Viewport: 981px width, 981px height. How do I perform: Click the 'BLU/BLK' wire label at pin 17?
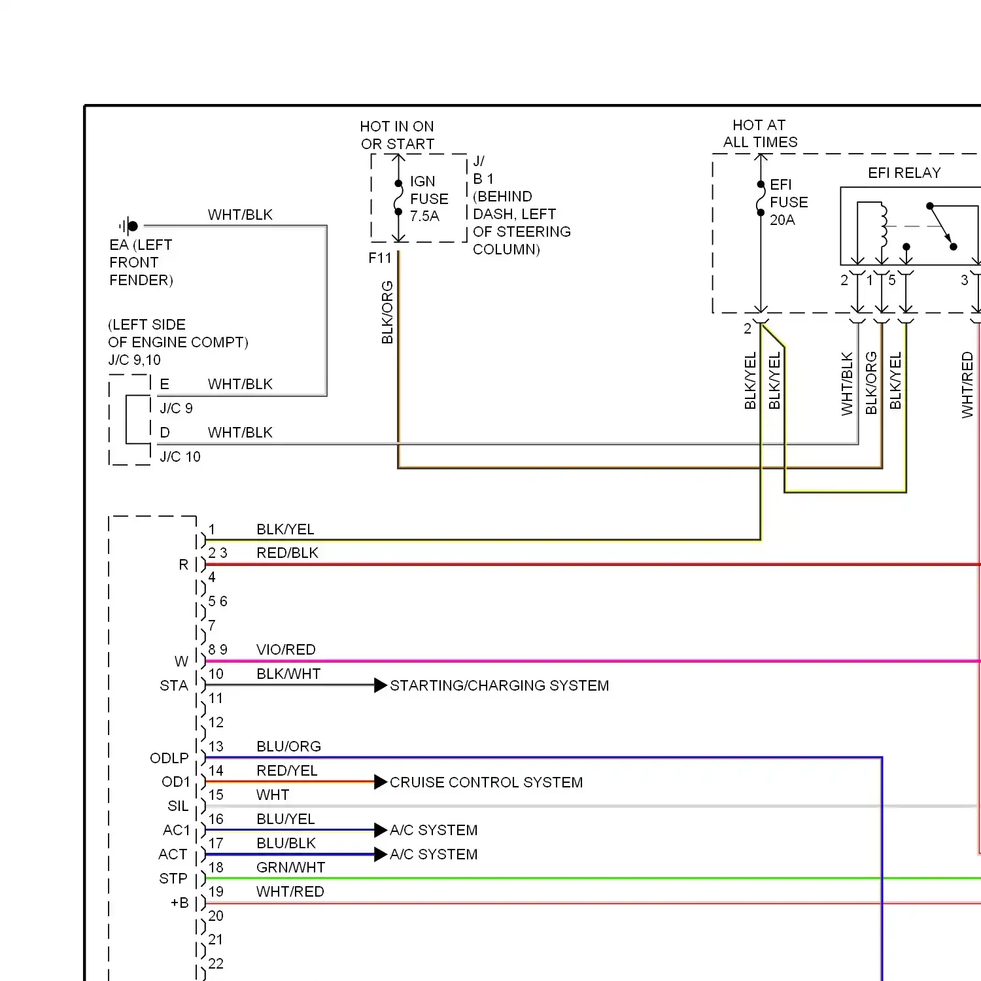tap(286, 843)
